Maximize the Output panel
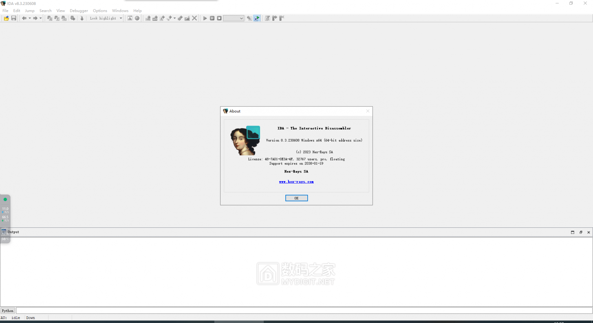Image resolution: width=593 pixels, height=323 pixels. click(573, 232)
